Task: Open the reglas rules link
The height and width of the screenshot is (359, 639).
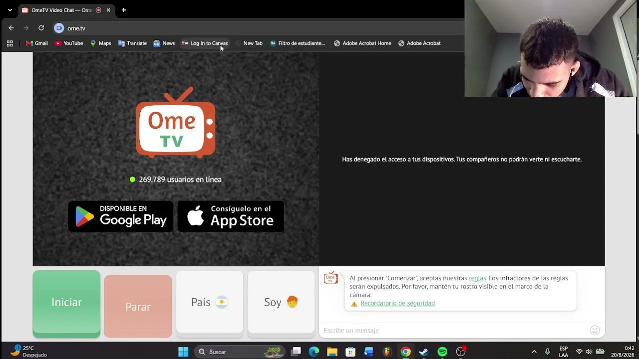Action: (477, 278)
